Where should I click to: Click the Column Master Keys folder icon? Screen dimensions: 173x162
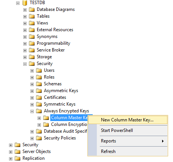coord(46,118)
